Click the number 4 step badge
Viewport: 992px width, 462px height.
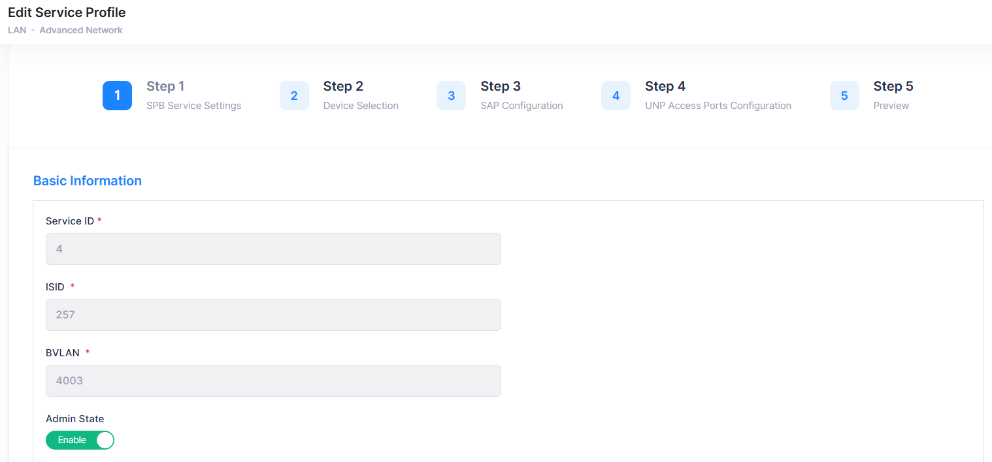[x=616, y=96]
